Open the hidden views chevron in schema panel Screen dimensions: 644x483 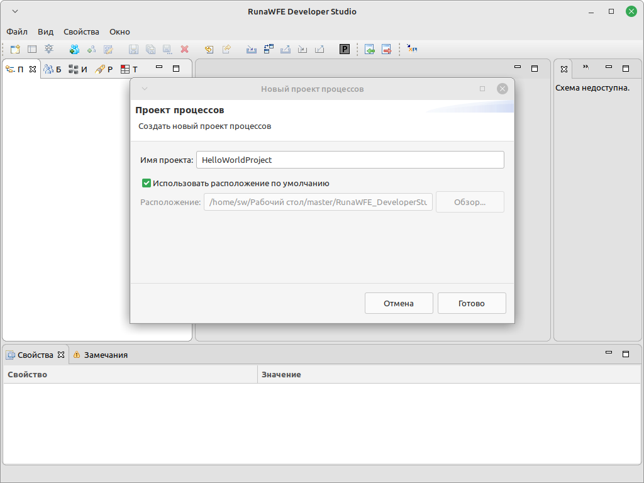586,67
